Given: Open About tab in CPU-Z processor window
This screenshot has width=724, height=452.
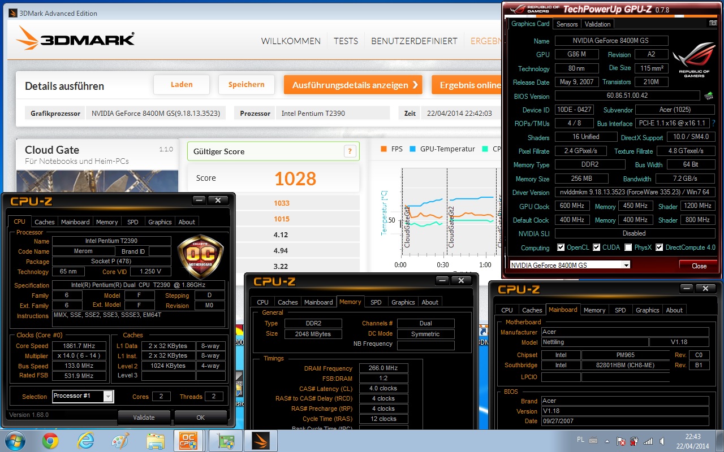Looking at the screenshot, I should [187, 222].
